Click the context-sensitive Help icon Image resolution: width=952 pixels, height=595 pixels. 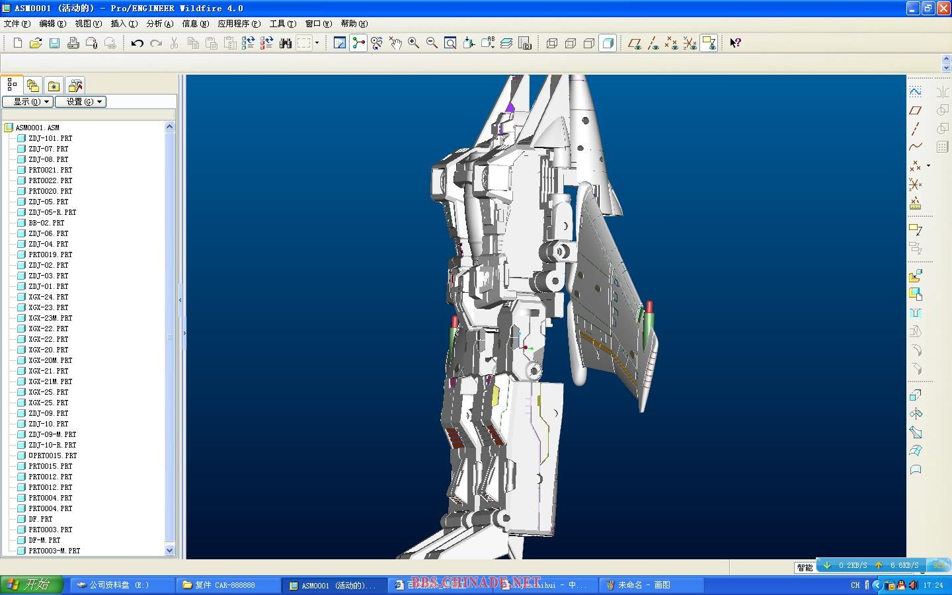(x=735, y=43)
